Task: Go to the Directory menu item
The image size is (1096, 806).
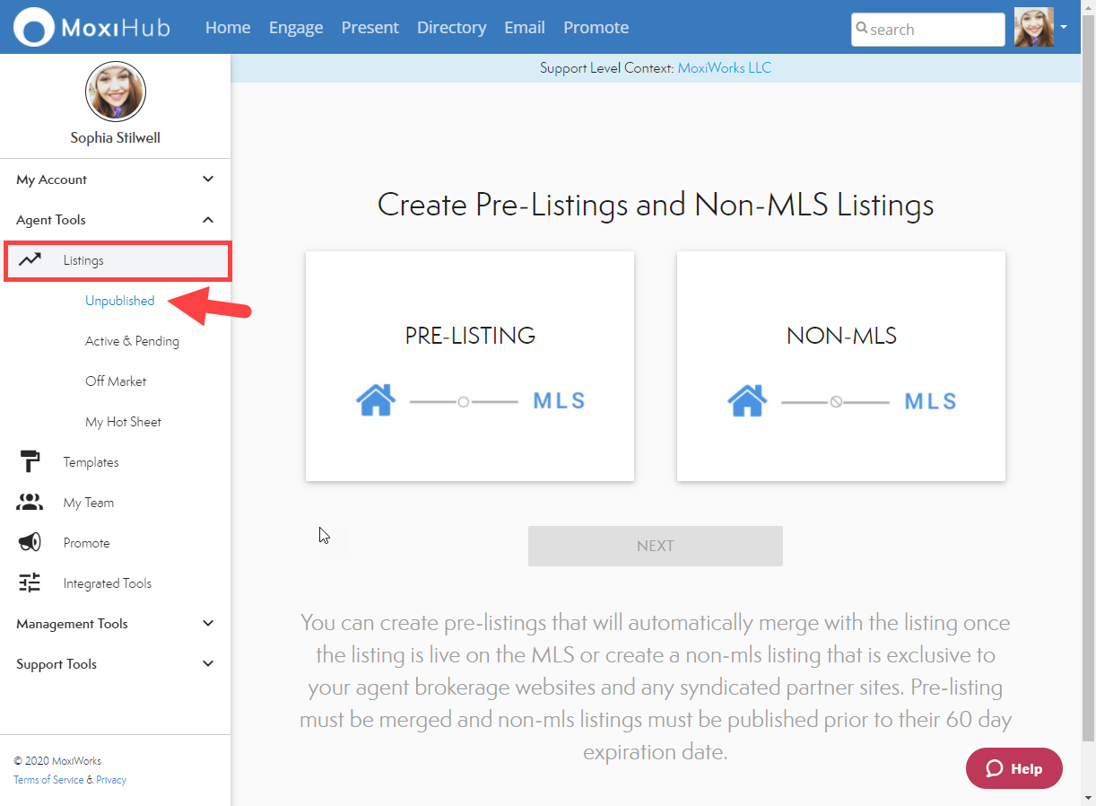Action: point(451,28)
